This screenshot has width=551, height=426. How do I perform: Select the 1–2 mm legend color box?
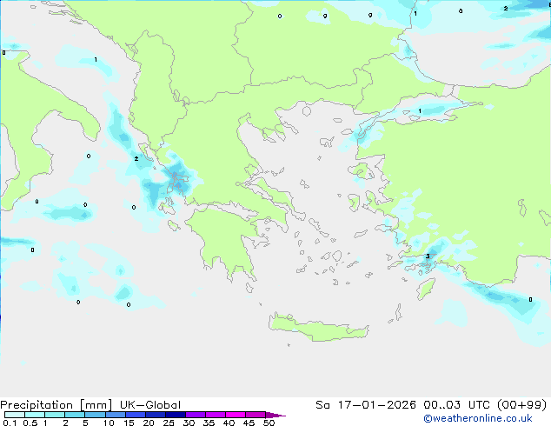click(55, 415)
